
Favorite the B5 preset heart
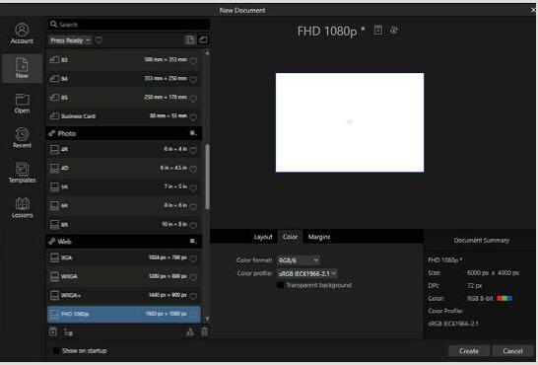193,99
